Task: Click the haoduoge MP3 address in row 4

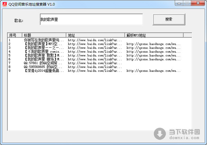Action: pyautogui.click(x=154, y=52)
